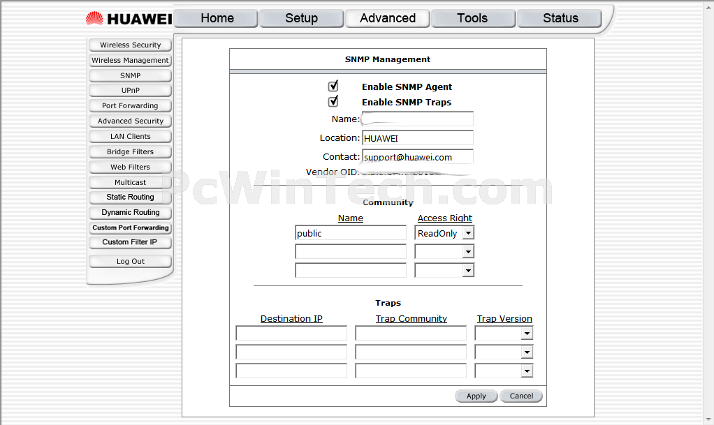Viewport: 714px width, 425px height.
Task: Click the second community name field
Action: [351, 252]
